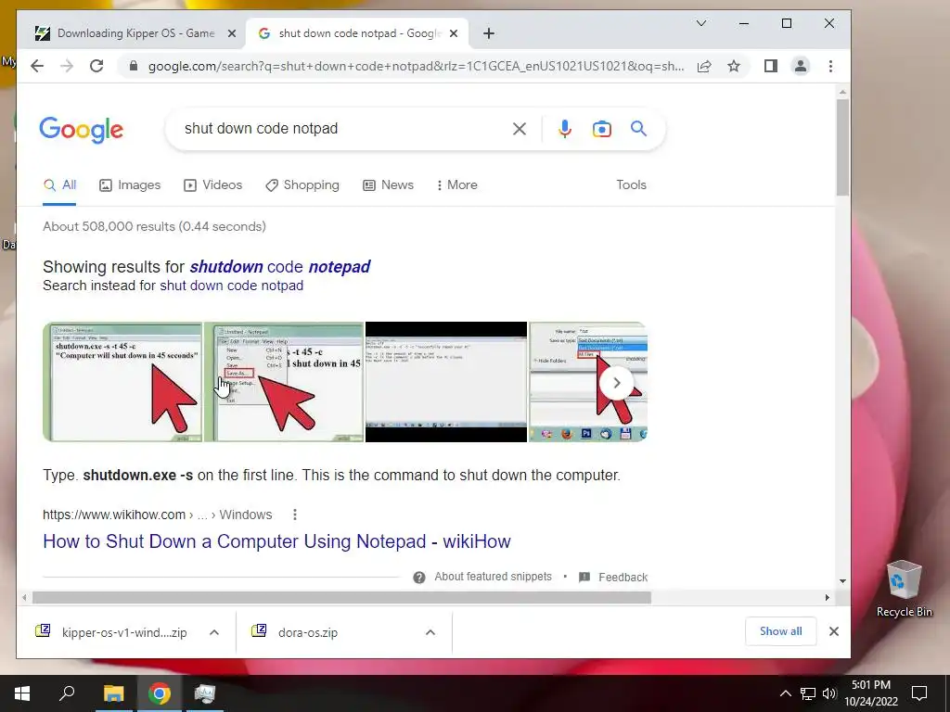Image resolution: width=950 pixels, height=712 pixels.
Task: Switch to Videos results
Action: coord(212,185)
